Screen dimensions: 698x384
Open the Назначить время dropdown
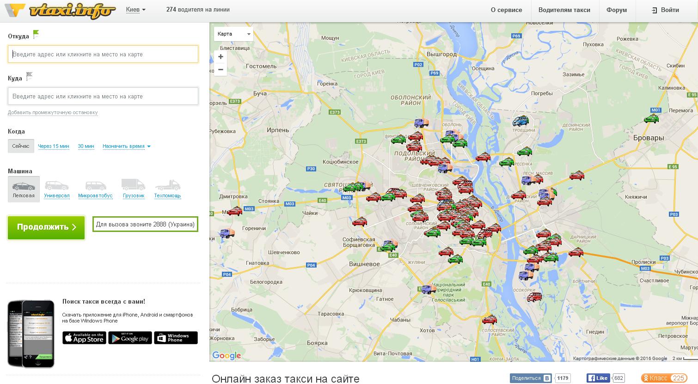click(127, 146)
